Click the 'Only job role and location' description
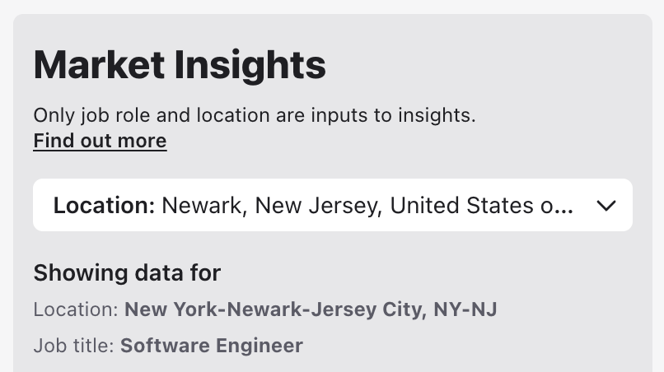This screenshot has width=664, height=372. [255, 115]
